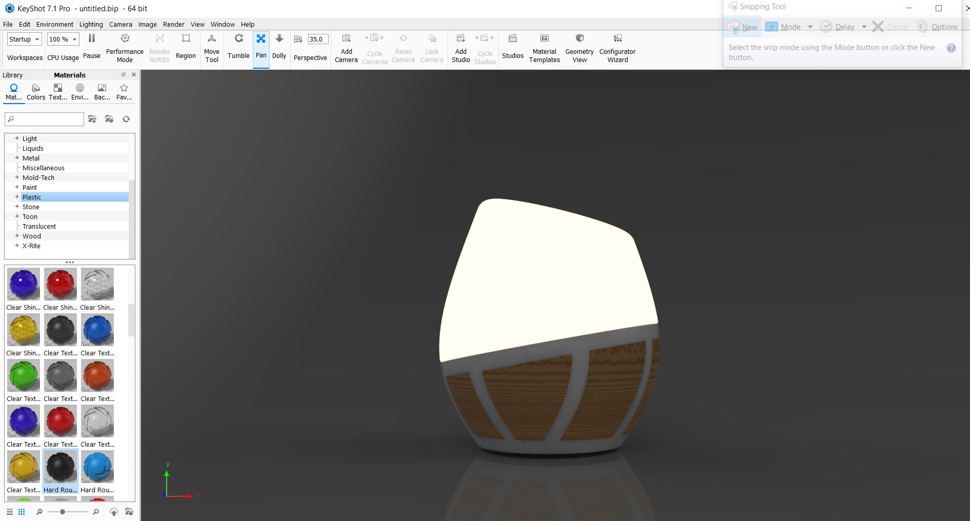This screenshot has height=521, width=970.
Task: Launch the Configurator Wizard
Action: pos(617,47)
